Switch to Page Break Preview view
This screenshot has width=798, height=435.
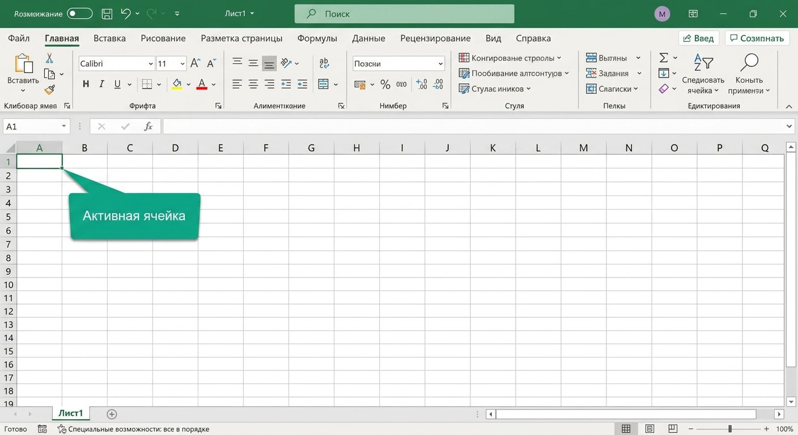673,429
